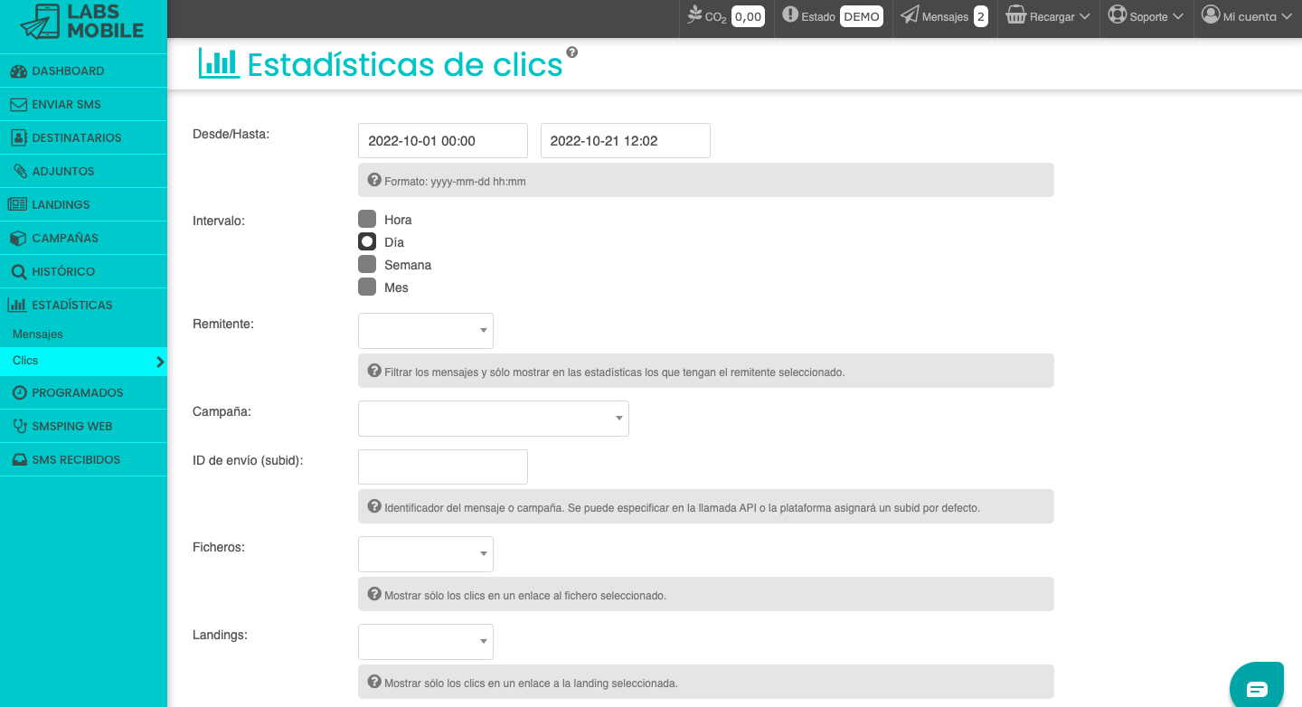Click the Estado exclamation icon

coord(790,14)
